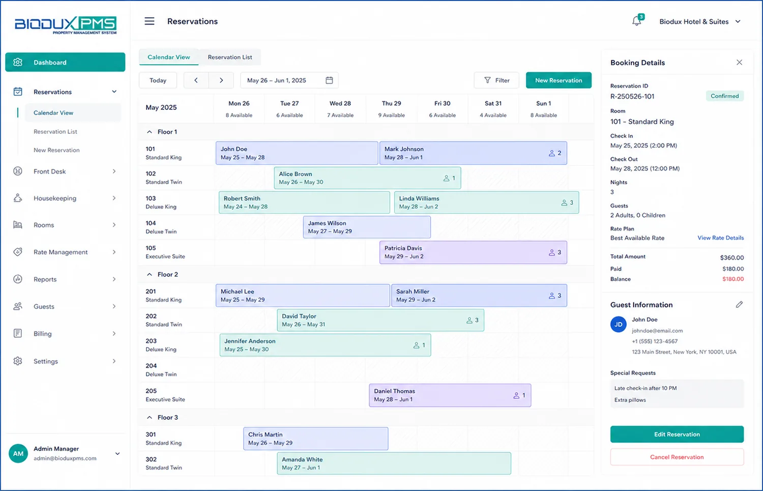
Task: Open the Guests sidebar menu item
Action: [65, 306]
